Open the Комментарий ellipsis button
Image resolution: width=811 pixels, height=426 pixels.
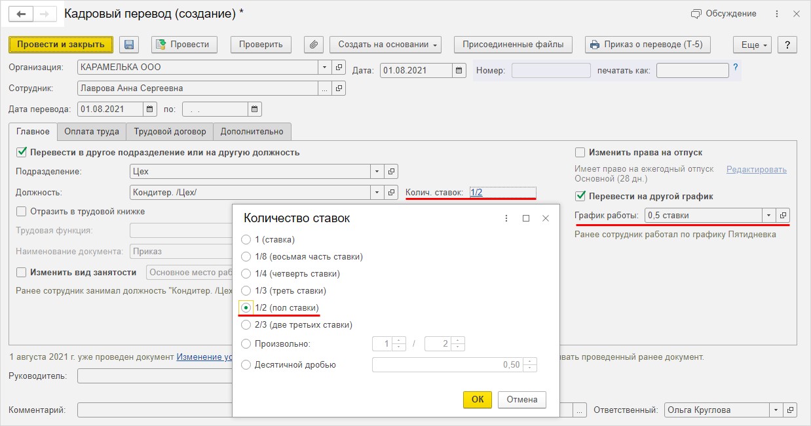coord(580,410)
